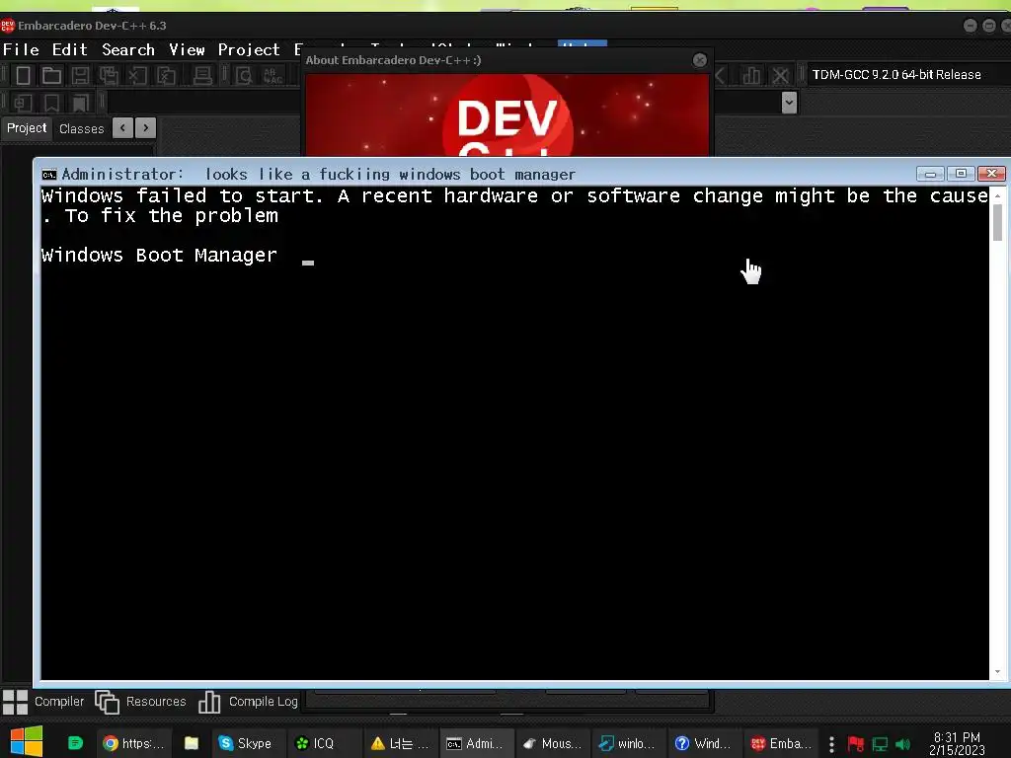Open the File menu
Screen dimensions: 1011x758
(22, 49)
